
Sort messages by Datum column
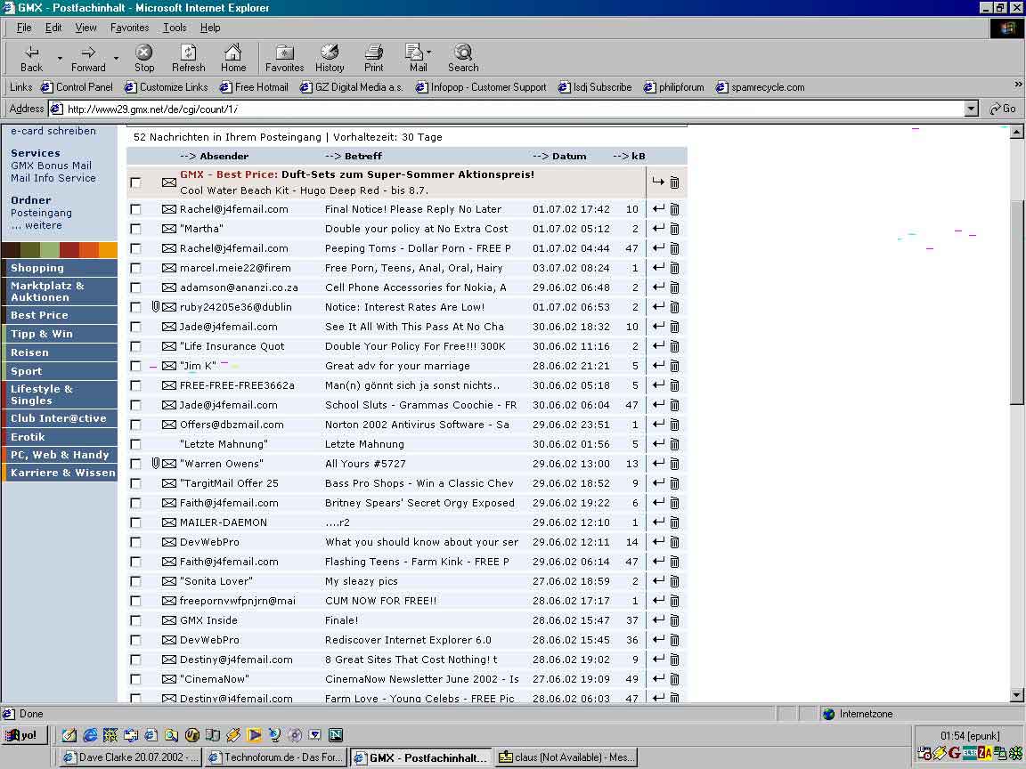[559, 156]
